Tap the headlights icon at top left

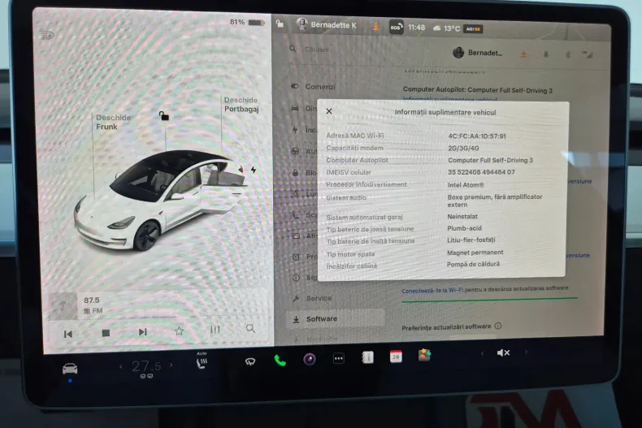47,35
